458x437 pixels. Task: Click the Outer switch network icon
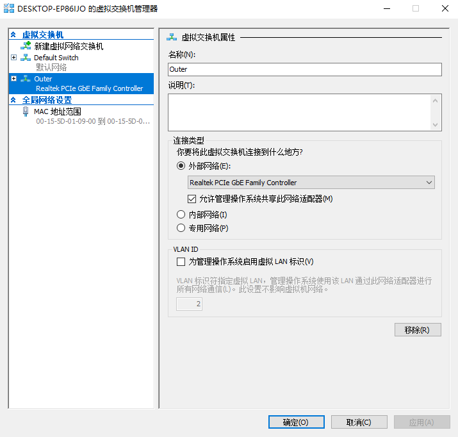26,79
